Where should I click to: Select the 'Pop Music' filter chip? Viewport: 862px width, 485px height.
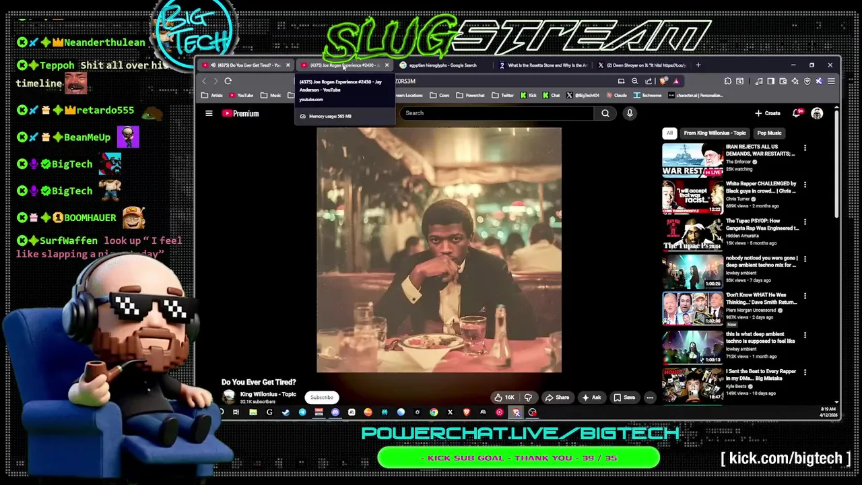point(769,133)
